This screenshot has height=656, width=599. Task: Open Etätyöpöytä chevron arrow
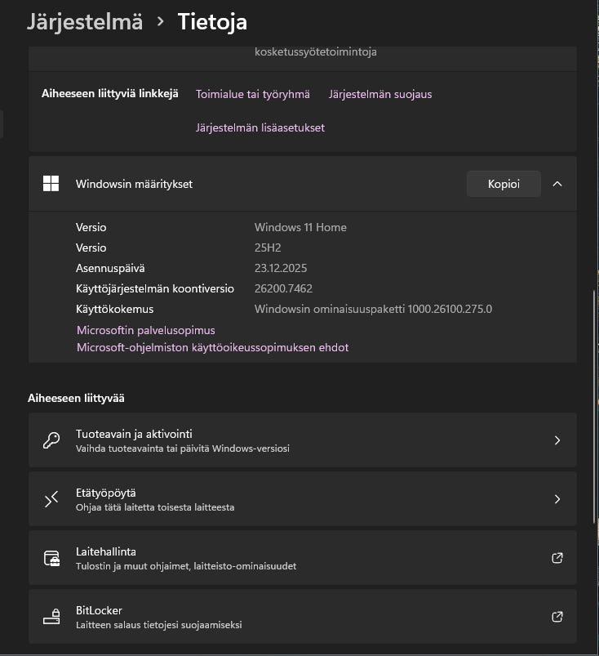pyautogui.click(x=557, y=499)
